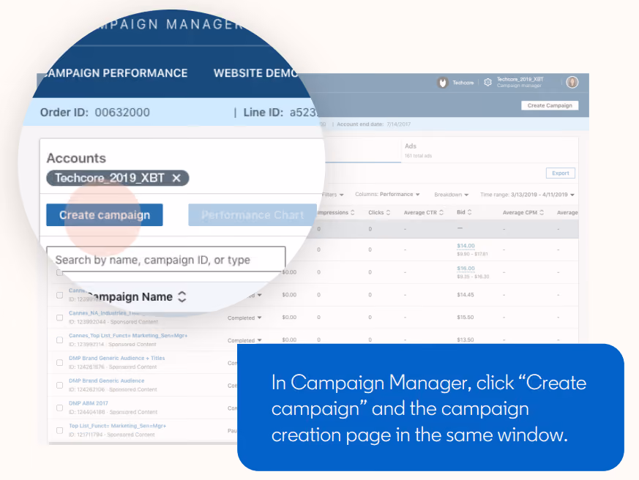Screen dimensions: 639x480
Task: Tick DMP Brand Generic Audience + Titles checkbox
Action: 59,363
